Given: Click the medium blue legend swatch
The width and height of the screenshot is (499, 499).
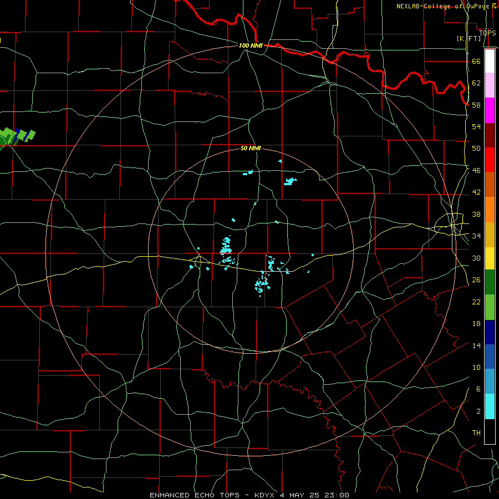Looking at the screenshot, I should (490, 357).
